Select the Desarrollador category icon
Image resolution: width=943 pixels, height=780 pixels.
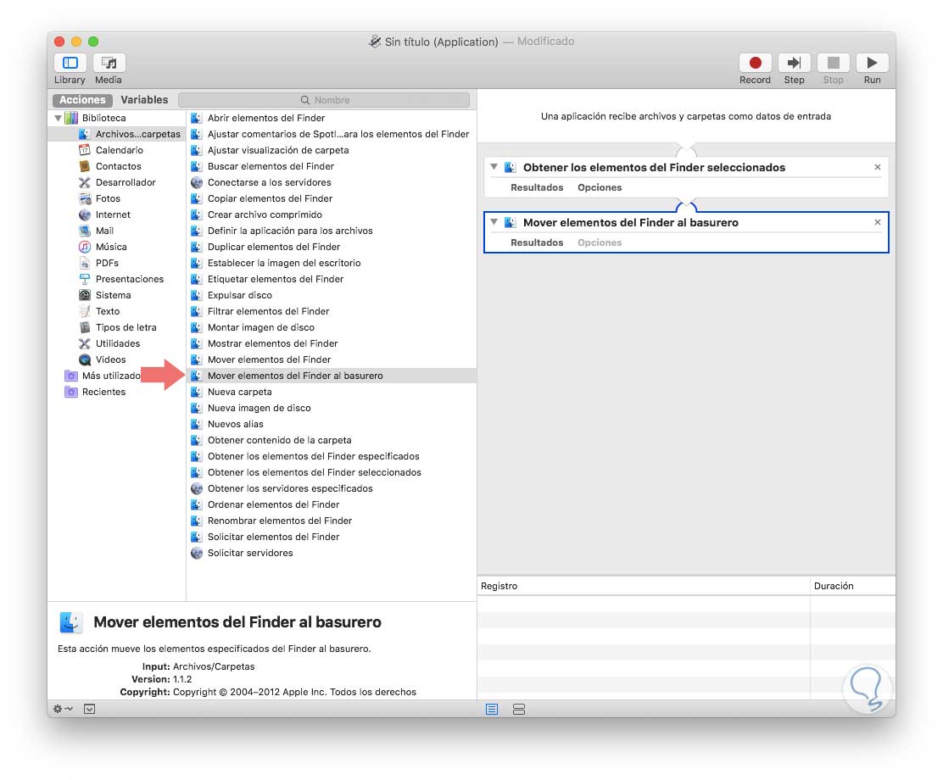[85, 182]
